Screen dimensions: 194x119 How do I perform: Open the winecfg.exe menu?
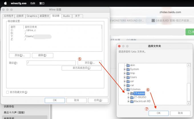(x=19, y=3)
